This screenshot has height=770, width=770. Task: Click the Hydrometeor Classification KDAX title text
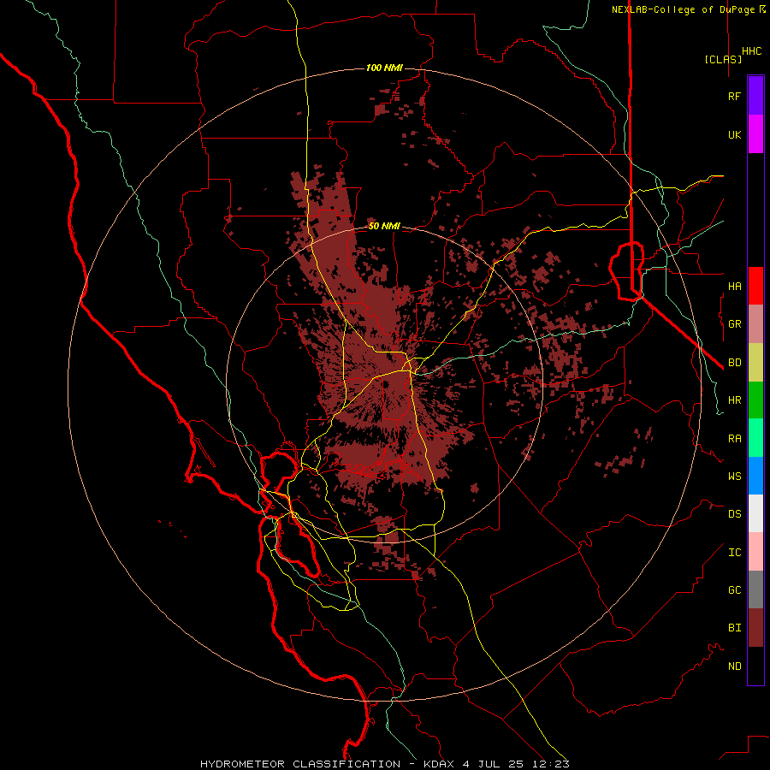384,764
